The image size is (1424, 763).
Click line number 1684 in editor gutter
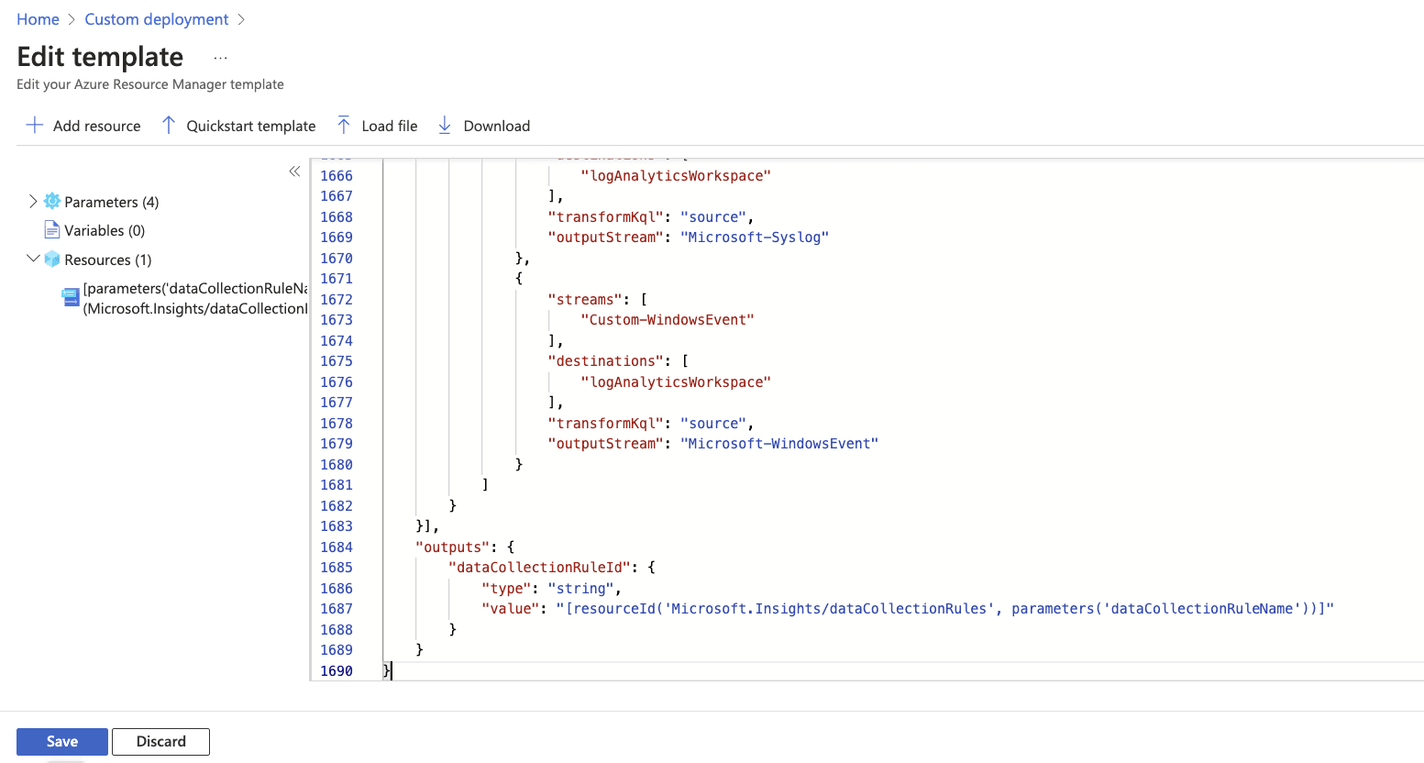click(337, 547)
